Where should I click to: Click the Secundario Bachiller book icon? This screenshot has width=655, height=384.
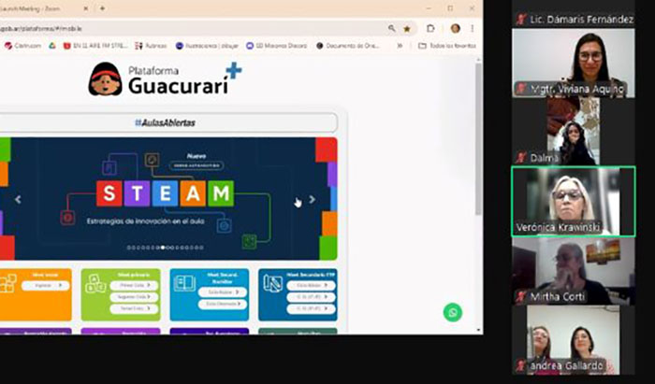pyautogui.click(x=184, y=283)
